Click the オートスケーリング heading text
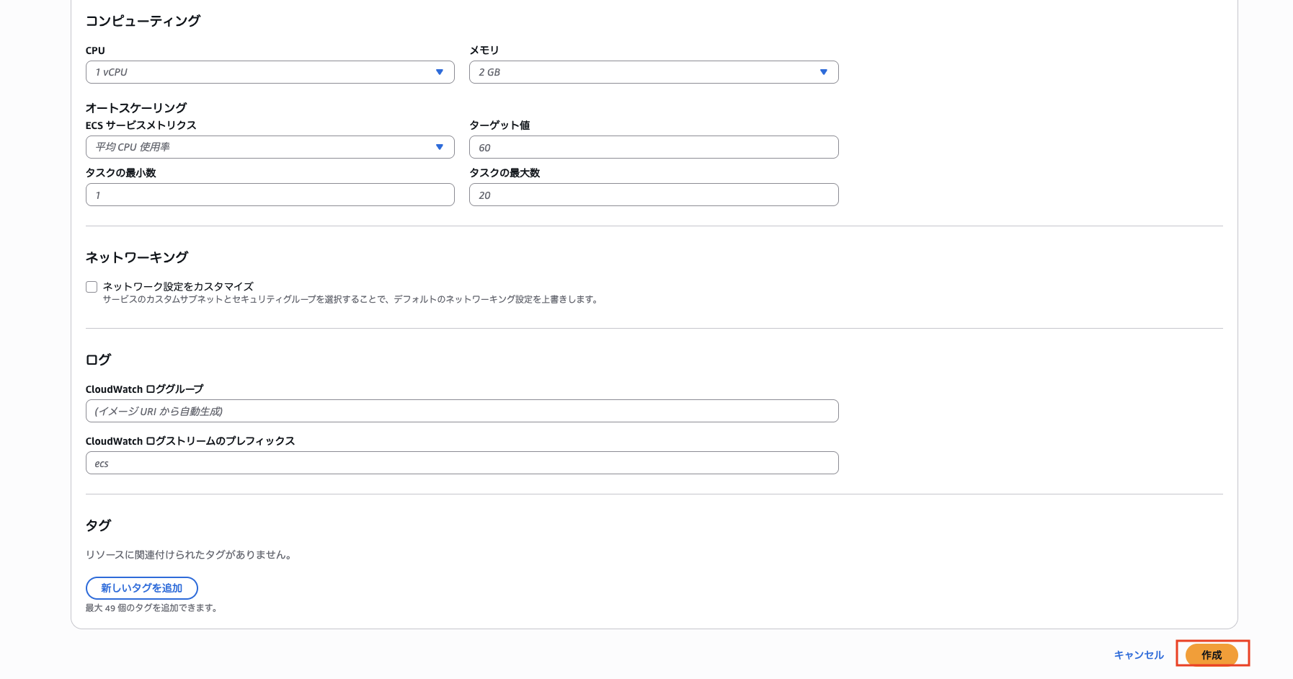This screenshot has height=679, width=1293. coord(136,107)
